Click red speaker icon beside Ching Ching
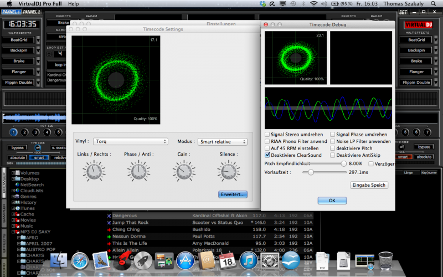Screen dimensions: 443x277 [x=109, y=229]
